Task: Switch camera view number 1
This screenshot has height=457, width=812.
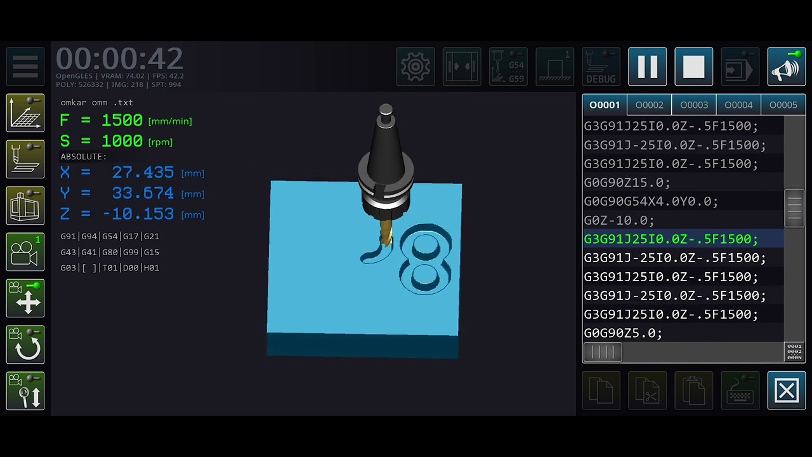Action: tap(25, 252)
